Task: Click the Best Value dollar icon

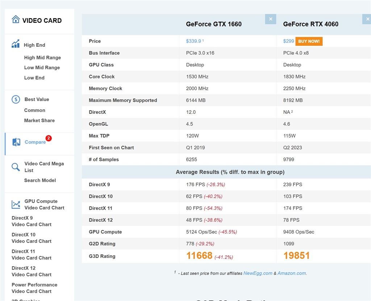Action: [16, 99]
